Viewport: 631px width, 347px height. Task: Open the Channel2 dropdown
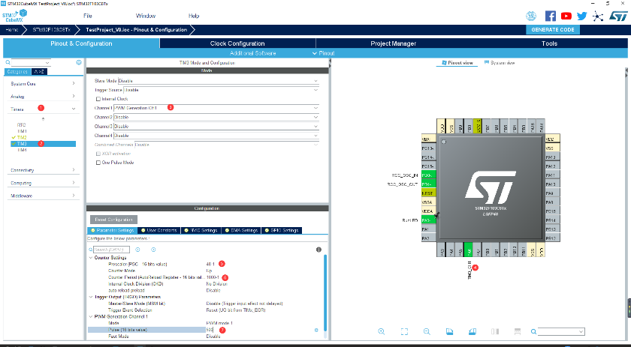216,117
